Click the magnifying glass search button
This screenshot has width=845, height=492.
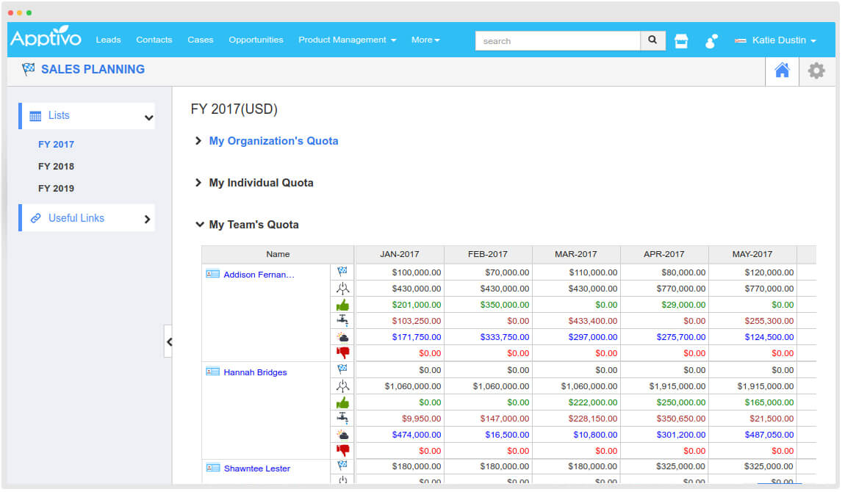click(x=652, y=40)
